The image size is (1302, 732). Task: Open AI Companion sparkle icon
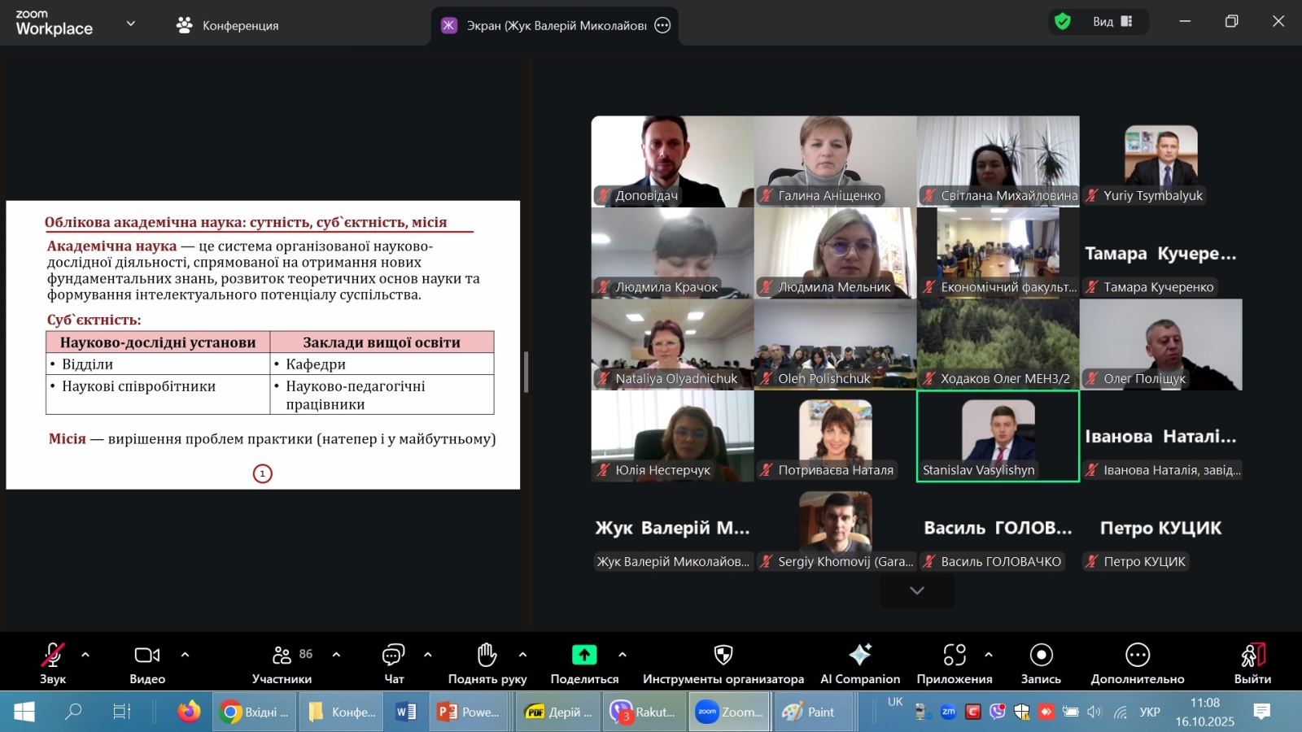click(x=859, y=655)
